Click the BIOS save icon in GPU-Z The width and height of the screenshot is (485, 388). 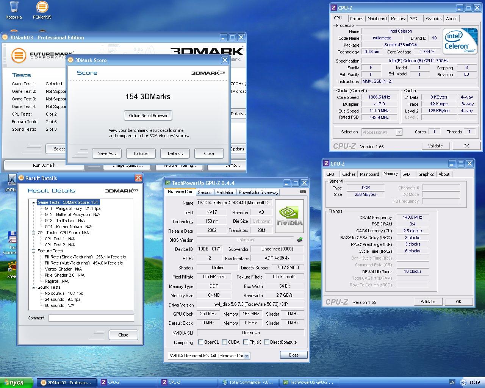coord(300,240)
